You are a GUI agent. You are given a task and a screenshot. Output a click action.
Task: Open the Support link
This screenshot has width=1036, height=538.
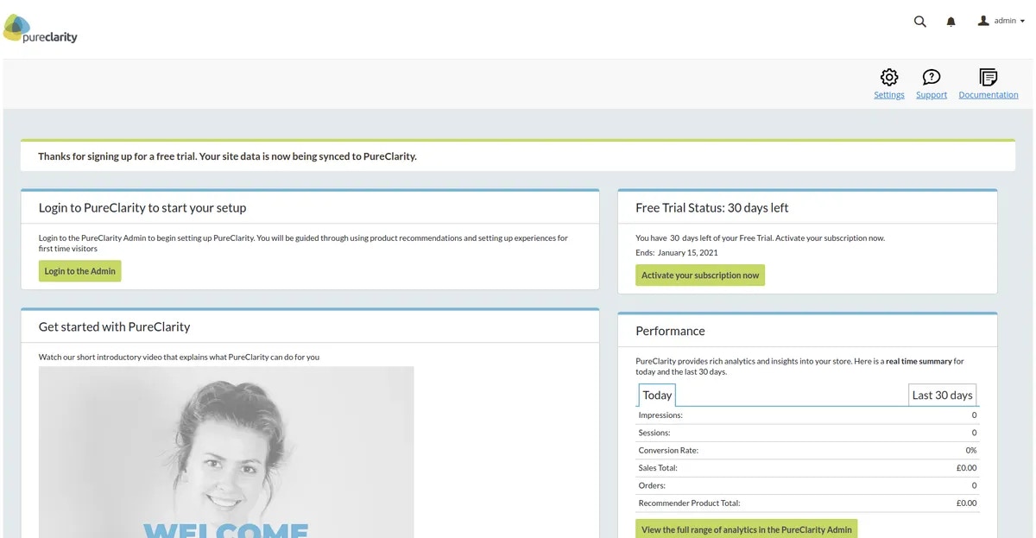[932, 95]
